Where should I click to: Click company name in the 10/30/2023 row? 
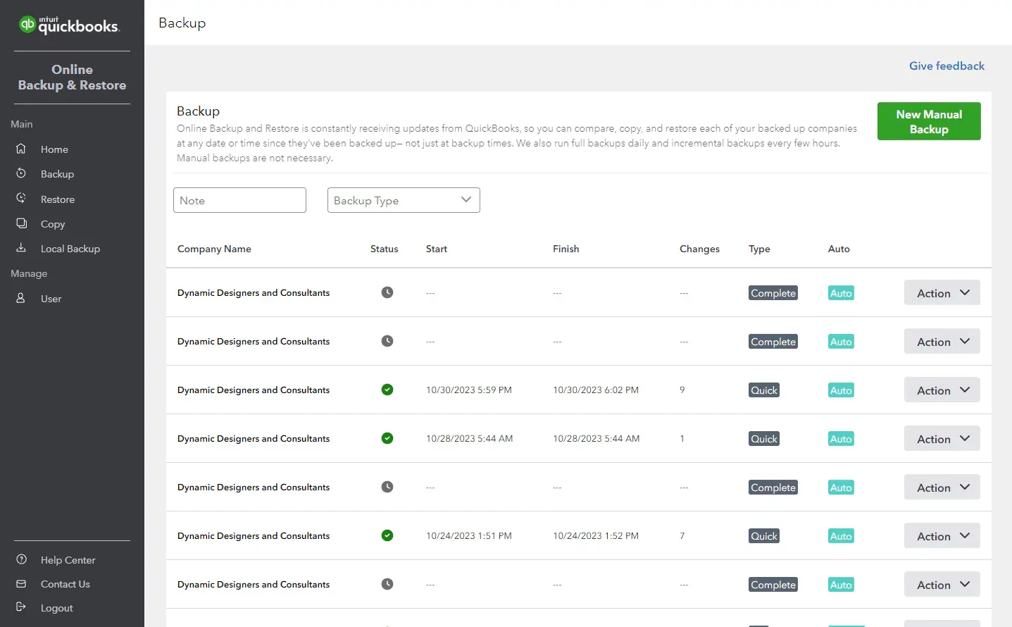tap(254, 390)
